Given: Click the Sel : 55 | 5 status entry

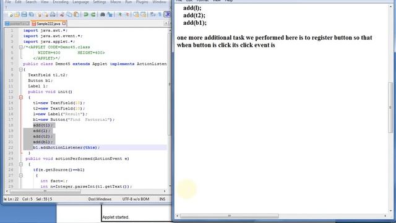Looking at the screenshot, I should point(44,199).
